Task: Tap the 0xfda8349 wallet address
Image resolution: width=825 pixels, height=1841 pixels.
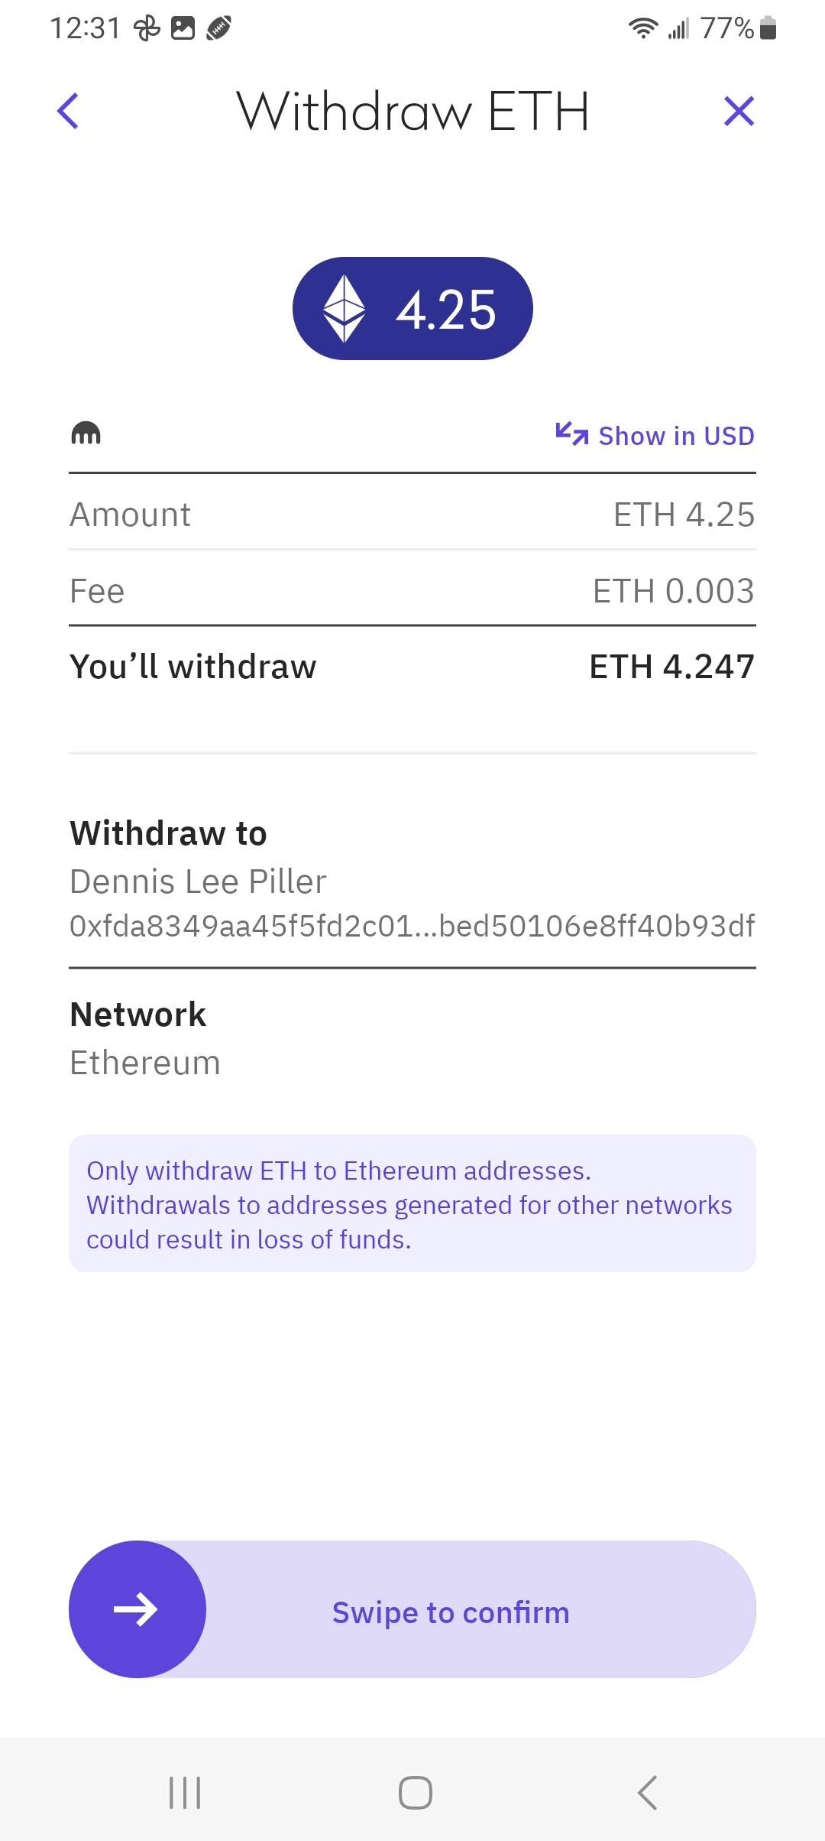Action: pos(412,926)
